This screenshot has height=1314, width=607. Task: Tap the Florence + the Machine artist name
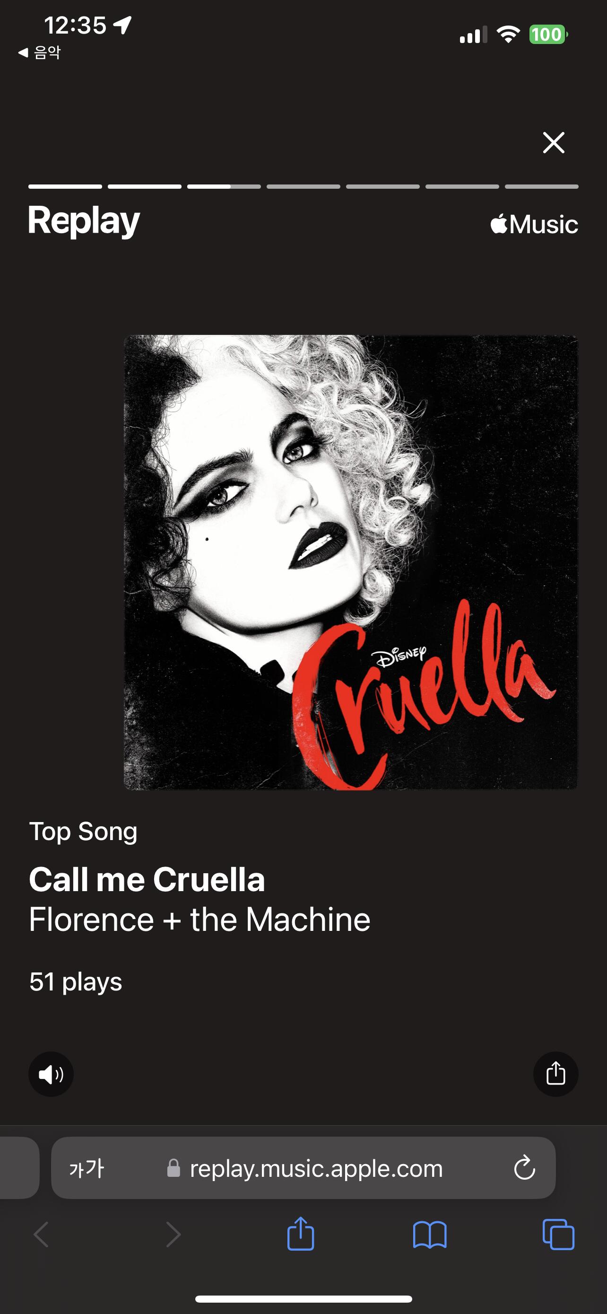pyautogui.click(x=199, y=919)
